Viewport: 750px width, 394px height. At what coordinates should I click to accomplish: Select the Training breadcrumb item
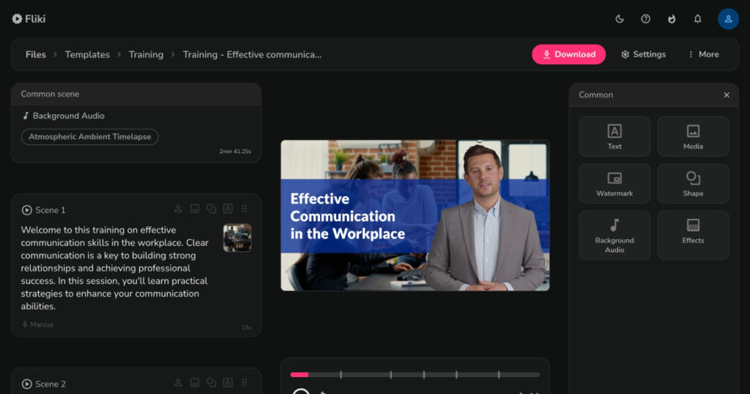coord(146,54)
